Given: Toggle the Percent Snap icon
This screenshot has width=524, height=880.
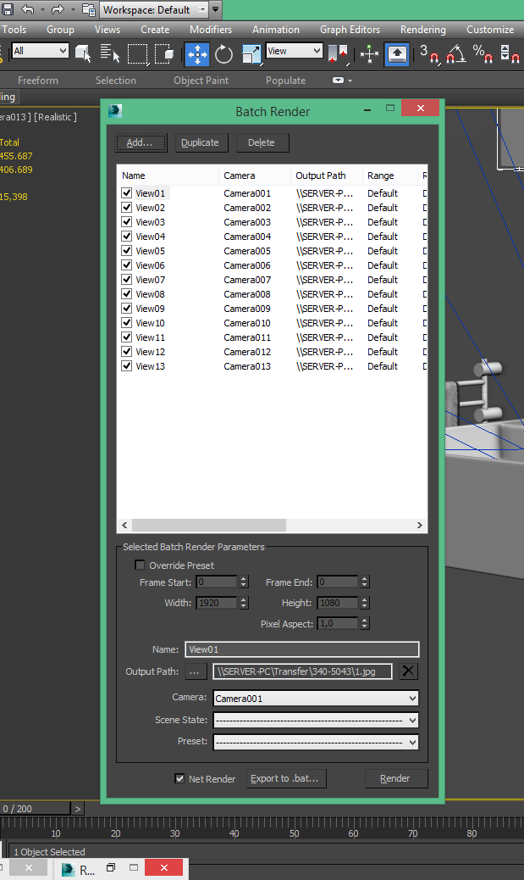Looking at the screenshot, I should (x=483, y=54).
